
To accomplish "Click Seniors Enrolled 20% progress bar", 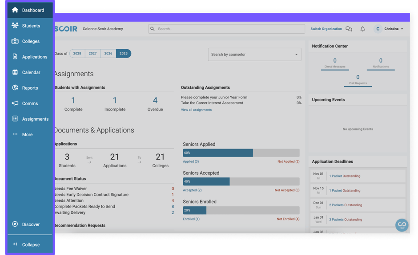I will [241, 210].
